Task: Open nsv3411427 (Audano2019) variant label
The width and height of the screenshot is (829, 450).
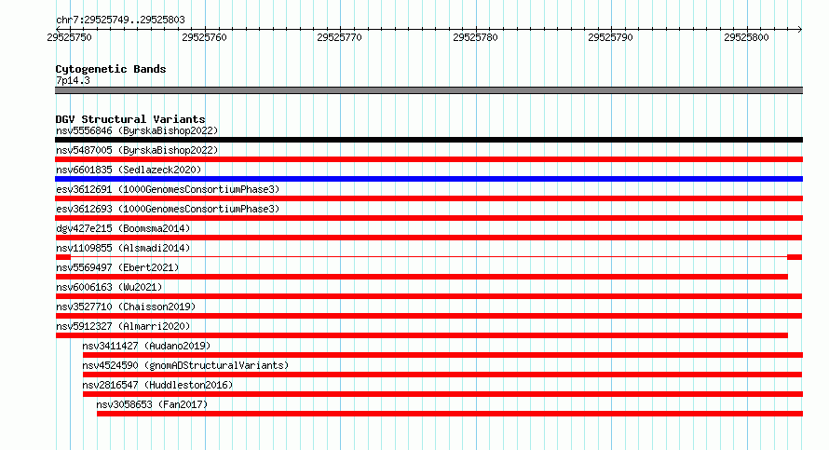Action: (146, 346)
